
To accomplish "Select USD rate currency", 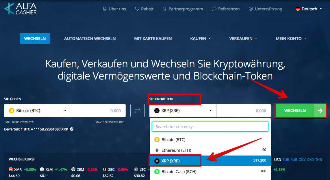I will (277, 160).
